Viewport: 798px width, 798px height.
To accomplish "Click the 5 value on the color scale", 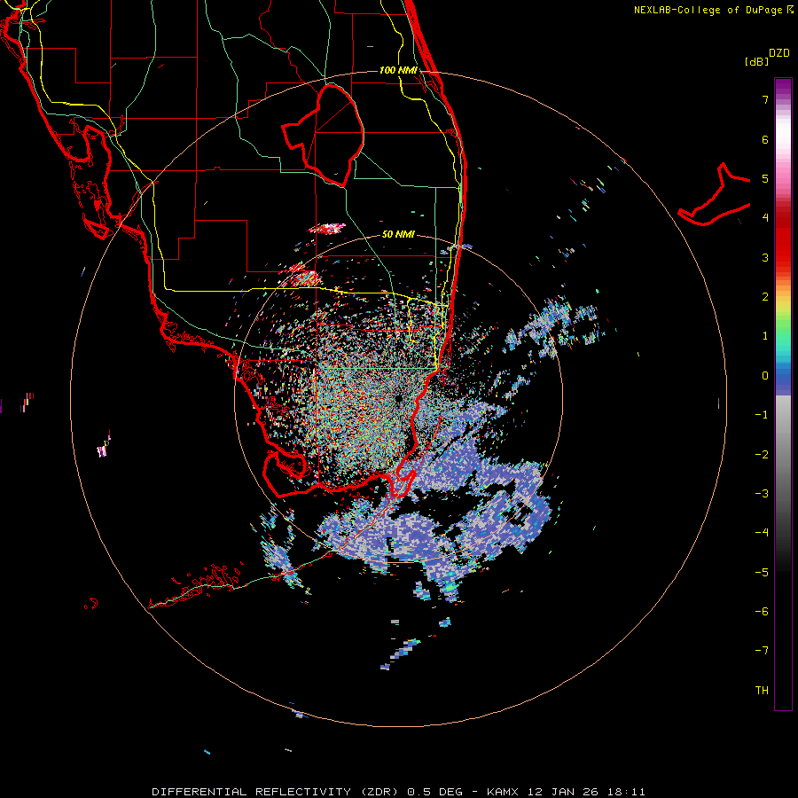I will click(x=765, y=179).
